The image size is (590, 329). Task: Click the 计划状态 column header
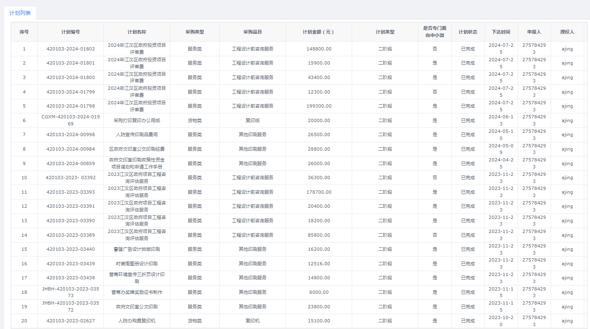(468, 32)
